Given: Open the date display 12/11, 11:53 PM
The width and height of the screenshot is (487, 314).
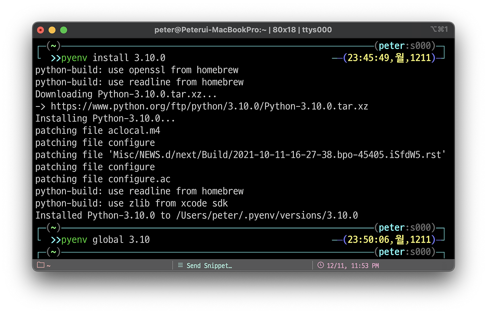Looking at the screenshot, I should click(x=352, y=265).
